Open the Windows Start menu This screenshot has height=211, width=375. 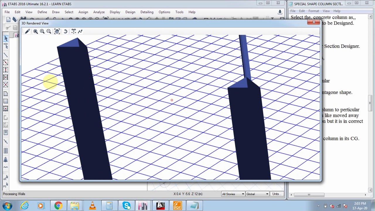point(7,206)
